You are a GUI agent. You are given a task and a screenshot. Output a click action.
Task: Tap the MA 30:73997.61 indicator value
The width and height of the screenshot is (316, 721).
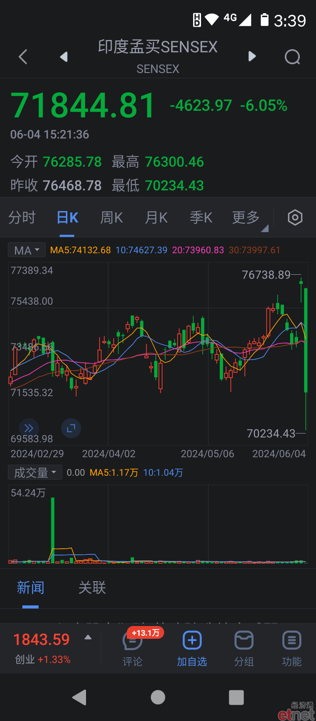pos(255,250)
